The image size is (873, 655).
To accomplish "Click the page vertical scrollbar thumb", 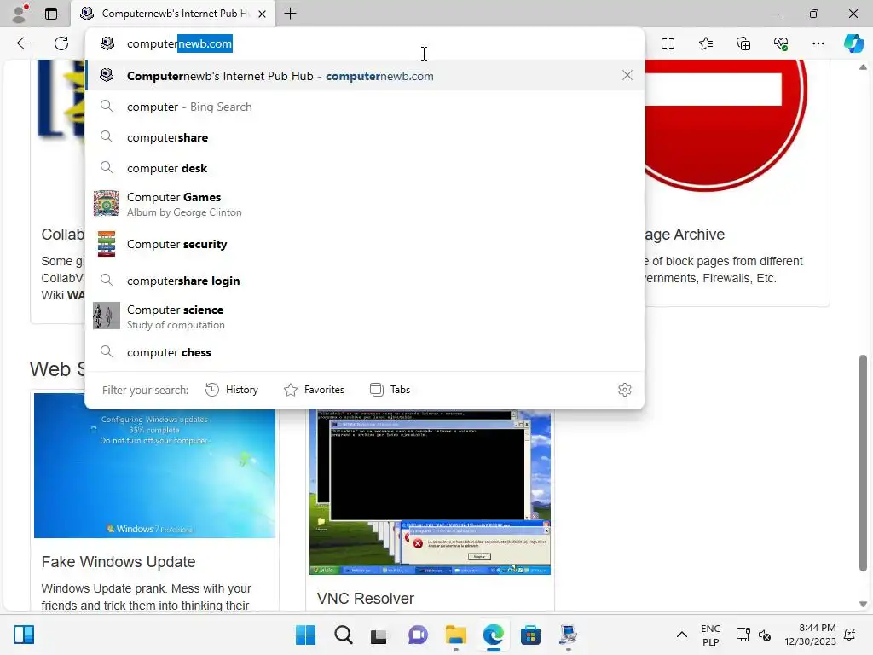I will (863, 462).
